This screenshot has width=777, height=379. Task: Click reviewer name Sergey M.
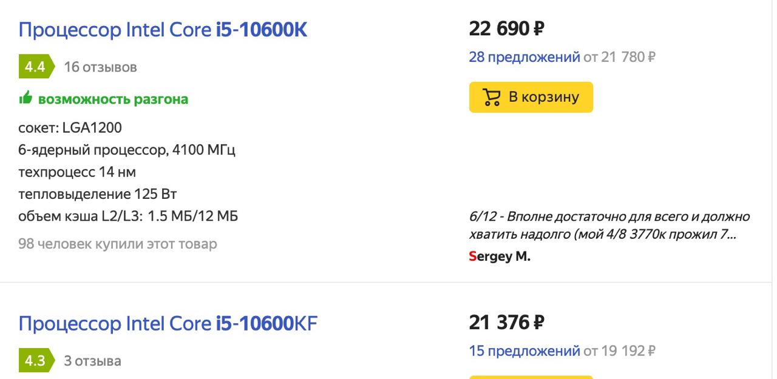[x=500, y=257]
